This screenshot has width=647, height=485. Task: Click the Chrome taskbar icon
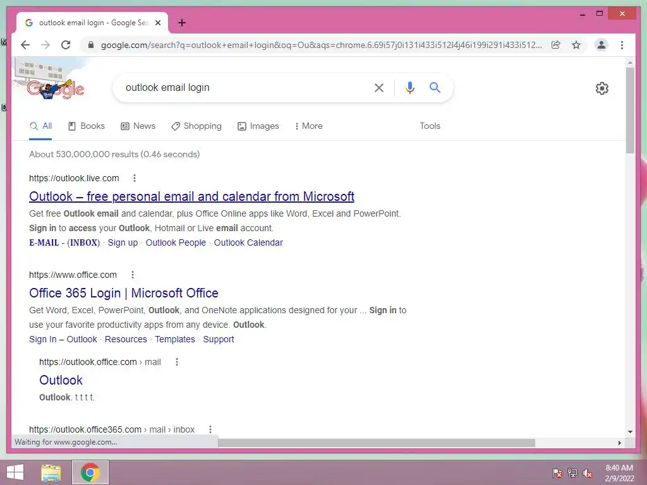coord(90,472)
